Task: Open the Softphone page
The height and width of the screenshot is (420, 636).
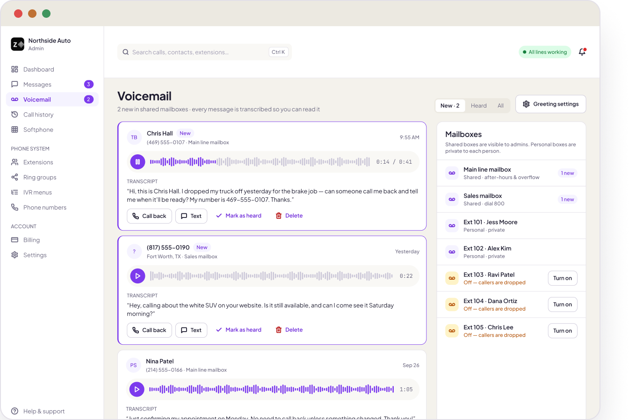Action: [52, 130]
